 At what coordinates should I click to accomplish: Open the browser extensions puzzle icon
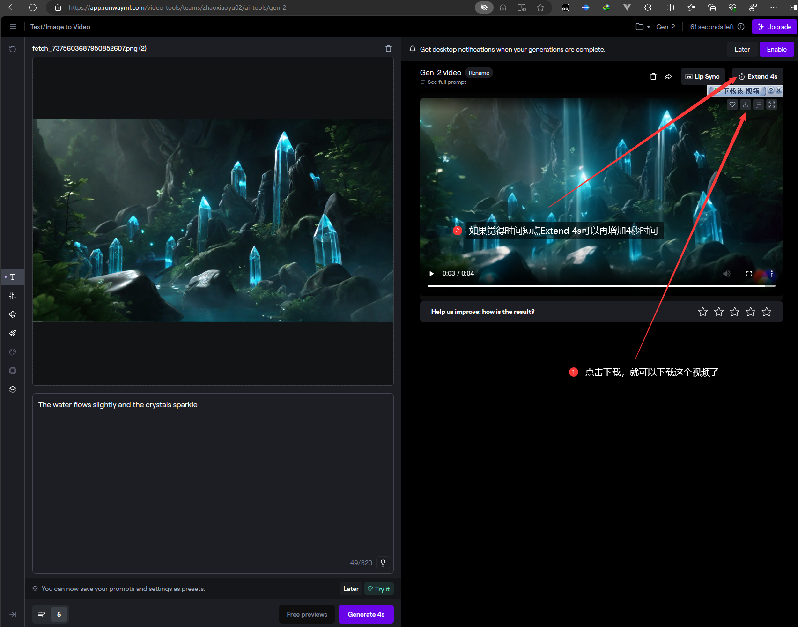pyautogui.click(x=648, y=7)
